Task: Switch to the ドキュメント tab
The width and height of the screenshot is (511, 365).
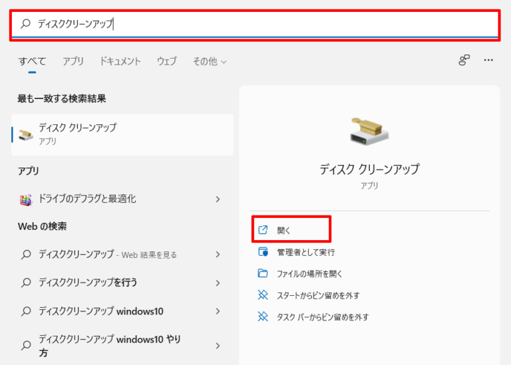Action: tap(120, 61)
